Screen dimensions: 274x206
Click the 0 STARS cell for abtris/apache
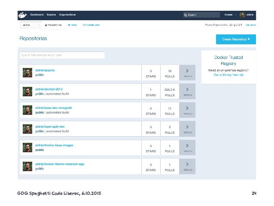click(x=151, y=73)
